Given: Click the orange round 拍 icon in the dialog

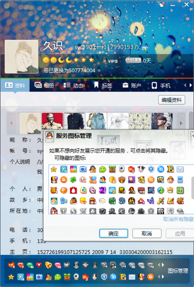Looking at the screenshot, I should 151,180.
